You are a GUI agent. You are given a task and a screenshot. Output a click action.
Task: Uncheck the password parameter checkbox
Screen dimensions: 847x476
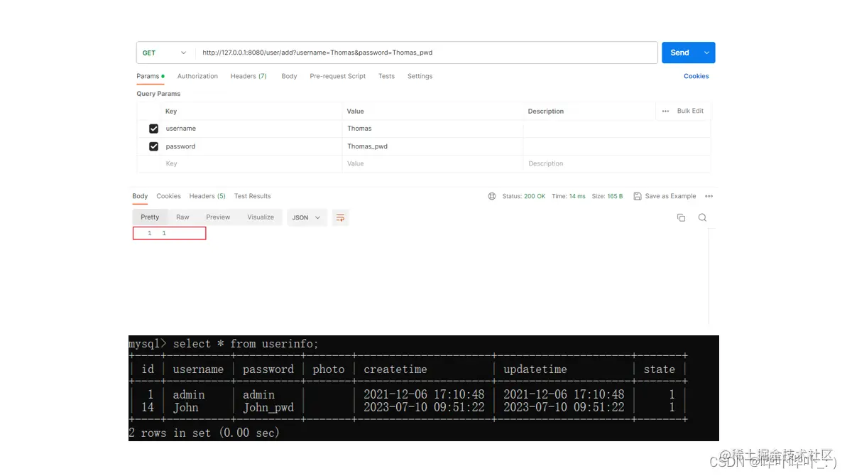153,146
